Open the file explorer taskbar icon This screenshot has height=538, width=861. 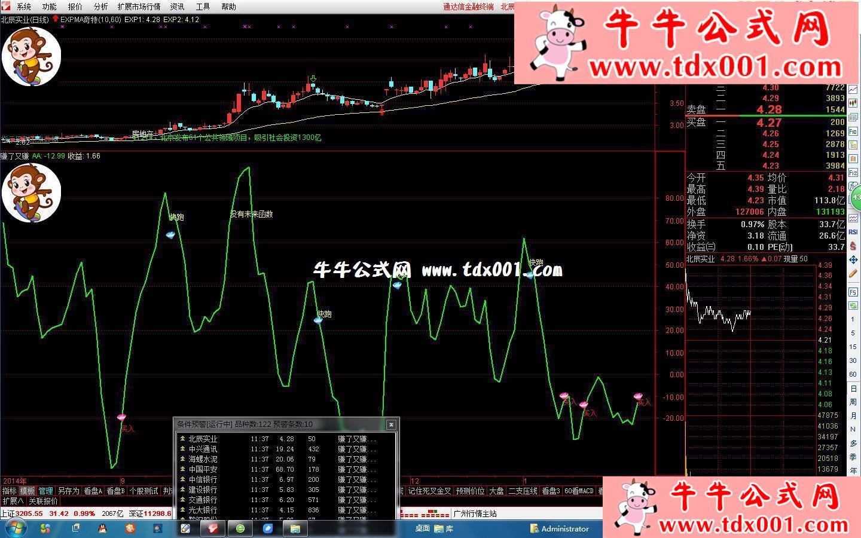(295, 528)
